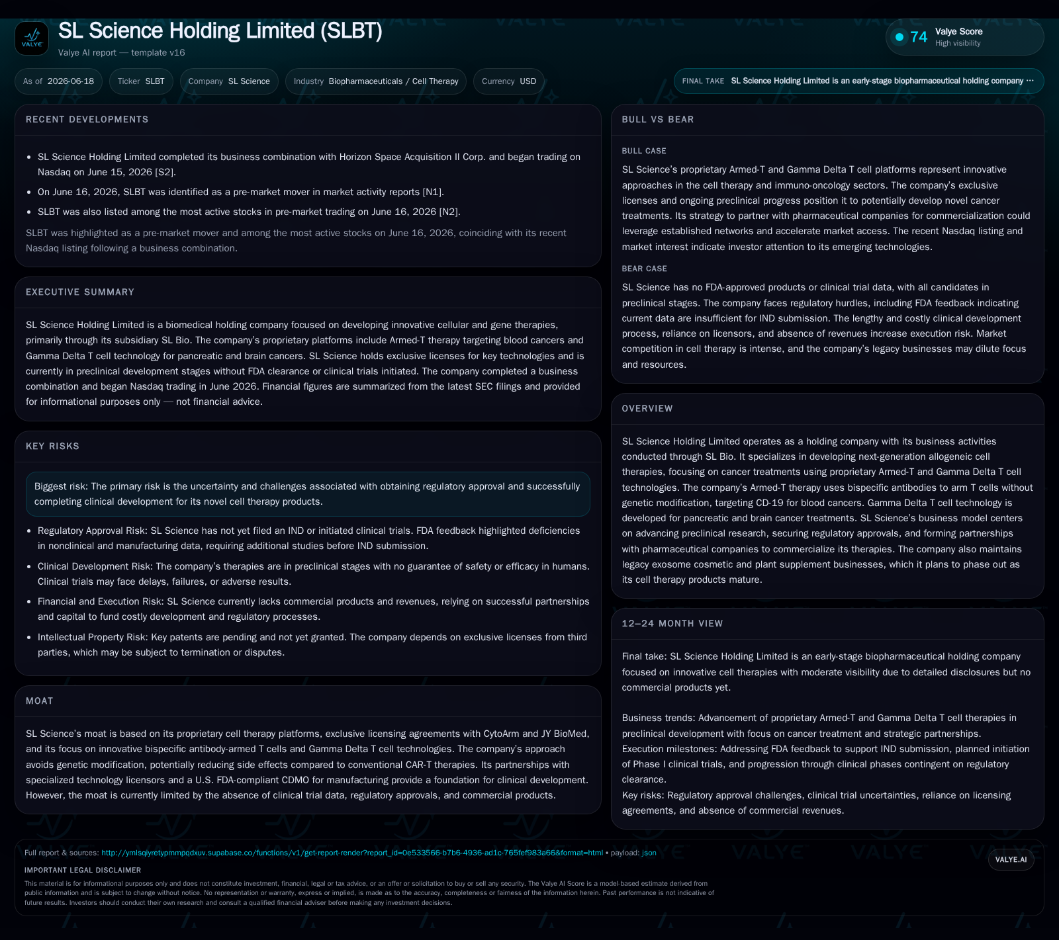Click the 'Valye AI report — template v16' subtitle
This screenshot has width=1059, height=940.
[122, 53]
